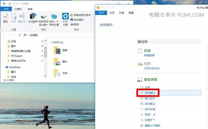Click the 此电脑 address bar field
This screenshot has width=208, height=129.
(59, 35)
